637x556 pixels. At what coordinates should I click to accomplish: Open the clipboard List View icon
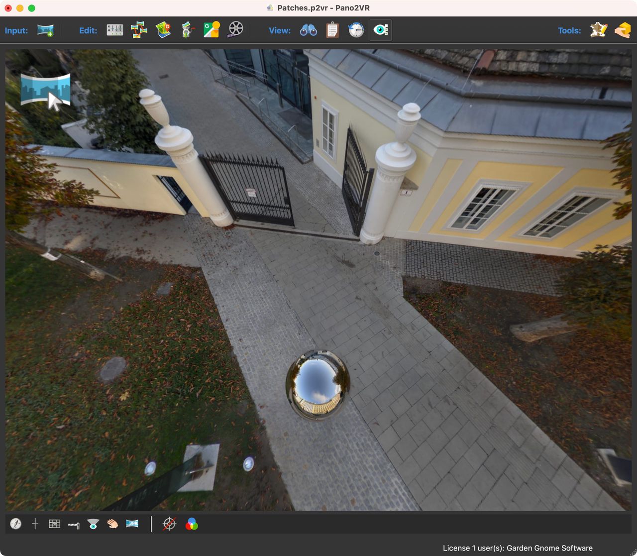tap(332, 30)
